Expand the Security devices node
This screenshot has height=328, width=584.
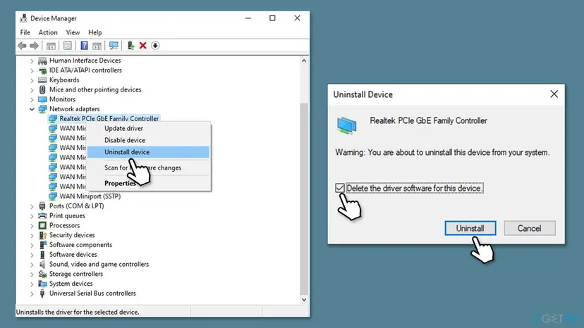tap(32, 235)
